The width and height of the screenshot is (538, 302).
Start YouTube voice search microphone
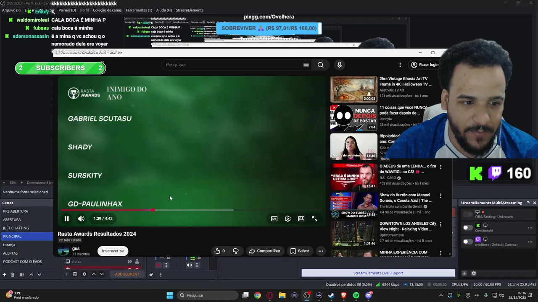(x=340, y=65)
